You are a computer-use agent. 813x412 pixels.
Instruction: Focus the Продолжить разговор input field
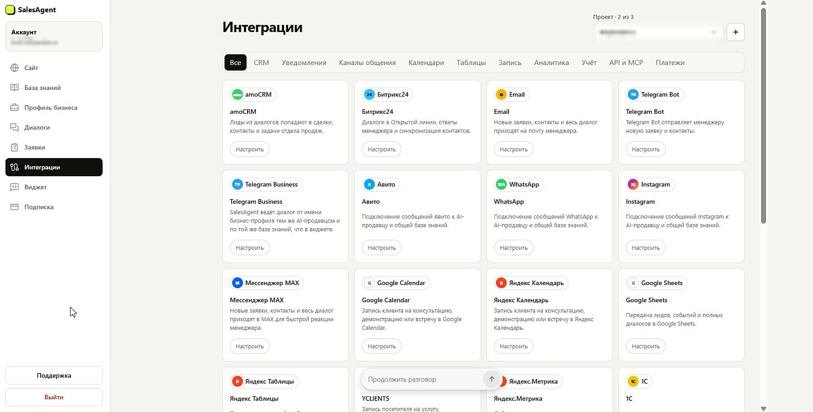pyautogui.click(x=422, y=379)
